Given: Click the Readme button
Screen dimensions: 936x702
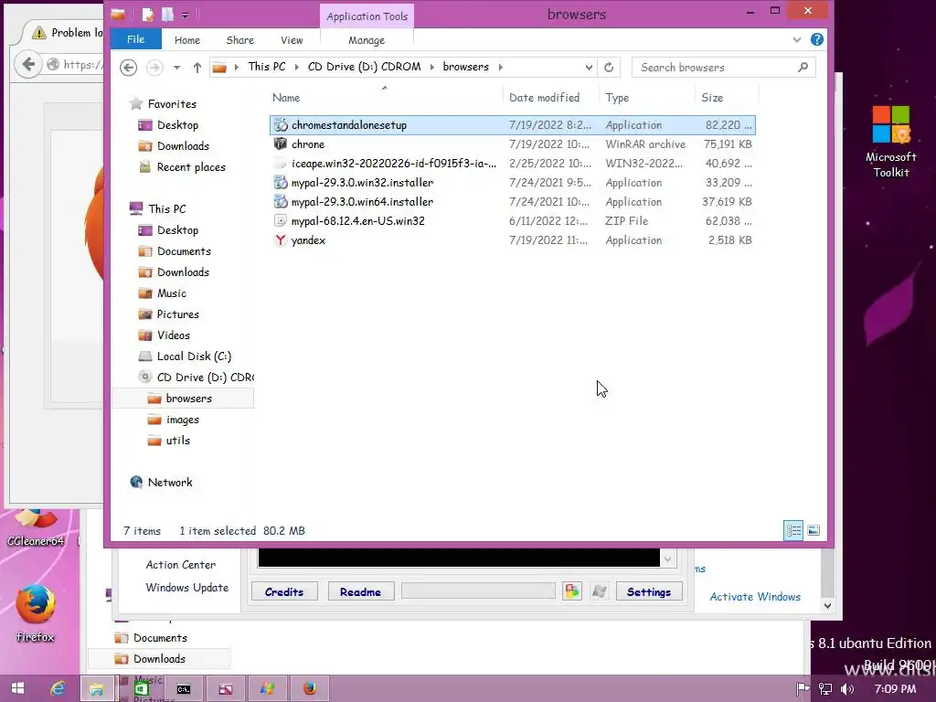Looking at the screenshot, I should pos(360,591).
